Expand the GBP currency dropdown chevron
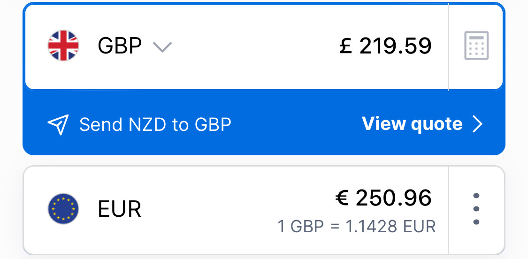This screenshot has width=528, height=259. (x=162, y=47)
